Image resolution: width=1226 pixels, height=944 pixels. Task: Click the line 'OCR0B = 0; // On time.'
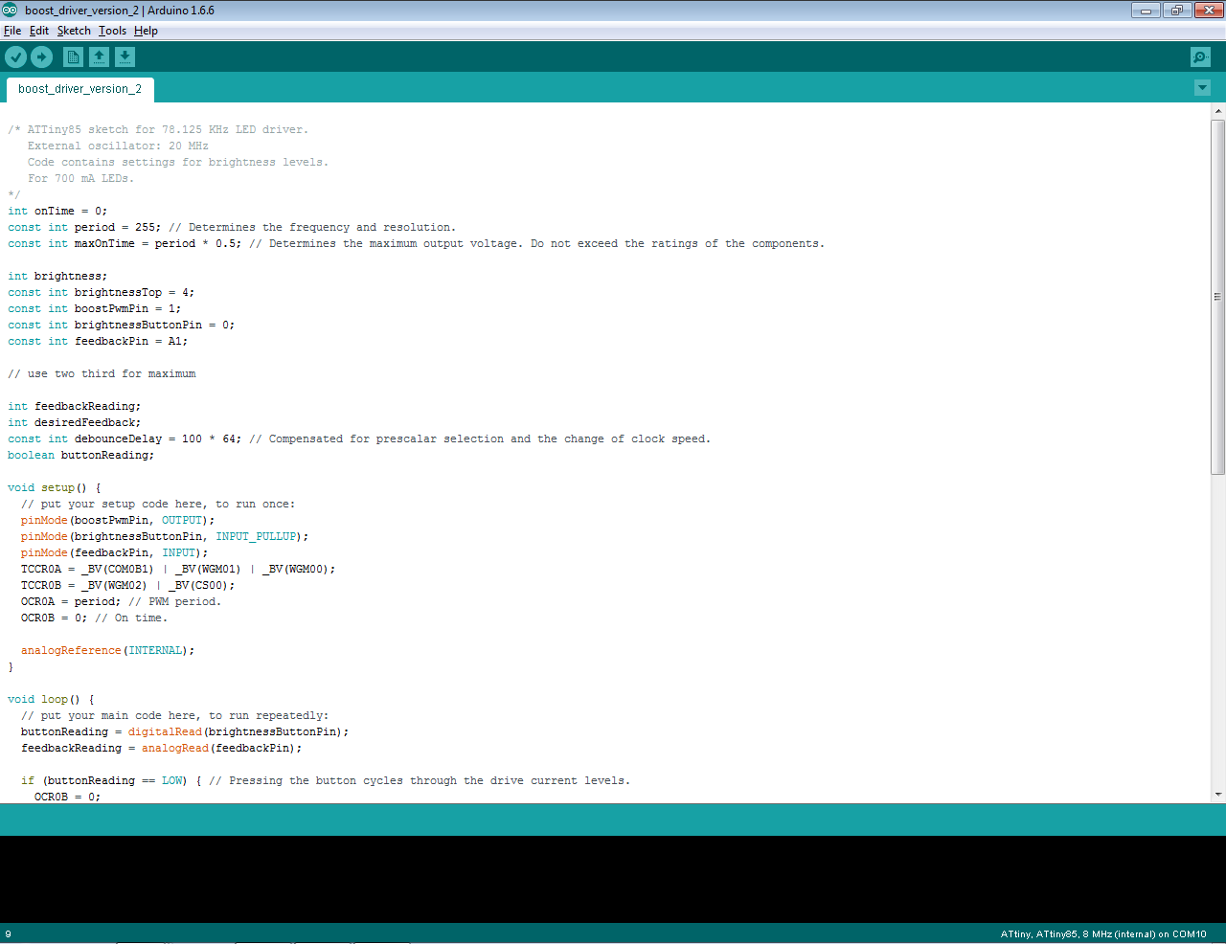pyautogui.click(x=95, y=618)
